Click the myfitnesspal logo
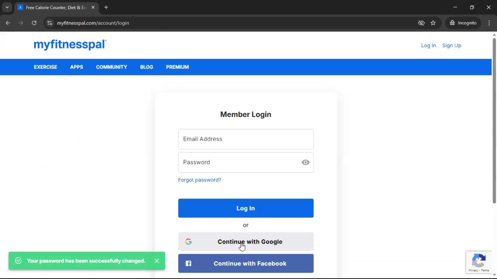The height and width of the screenshot is (279, 497). [70, 45]
